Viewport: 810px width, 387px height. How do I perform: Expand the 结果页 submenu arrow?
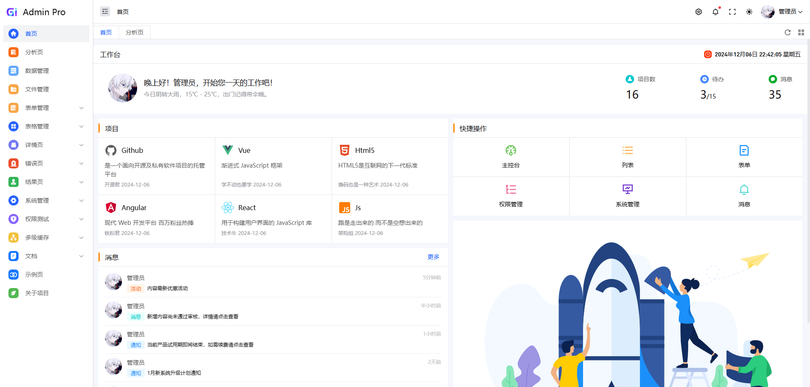click(x=81, y=182)
